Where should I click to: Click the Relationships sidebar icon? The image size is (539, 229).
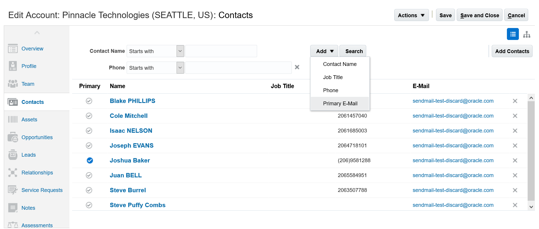pyautogui.click(x=13, y=172)
